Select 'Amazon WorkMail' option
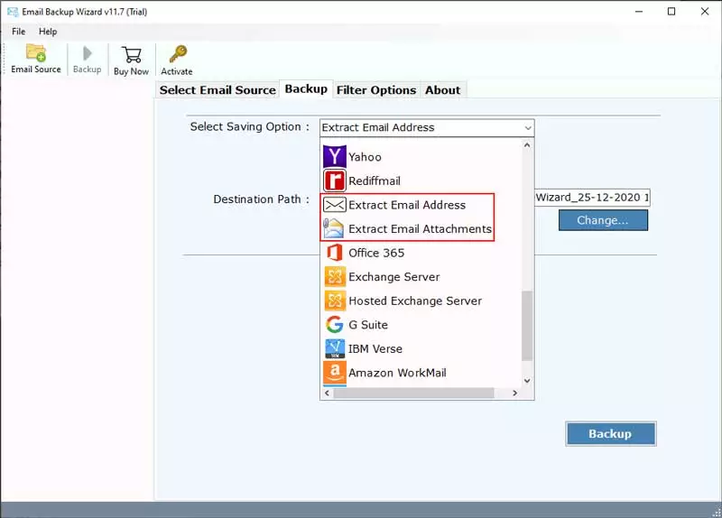The image size is (722, 518). pyautogui.click(x=397, y=373)
